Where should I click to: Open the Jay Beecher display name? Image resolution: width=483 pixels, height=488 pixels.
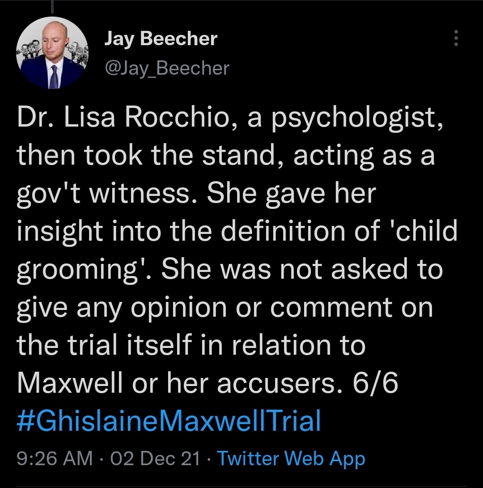pyautogui.click(x=161, y=38)
